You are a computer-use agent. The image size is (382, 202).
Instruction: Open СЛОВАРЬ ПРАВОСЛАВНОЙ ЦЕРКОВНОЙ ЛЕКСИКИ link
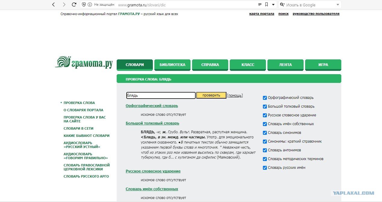click(87, 167)
